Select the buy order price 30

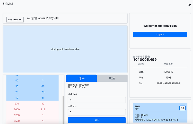[17, 86]
